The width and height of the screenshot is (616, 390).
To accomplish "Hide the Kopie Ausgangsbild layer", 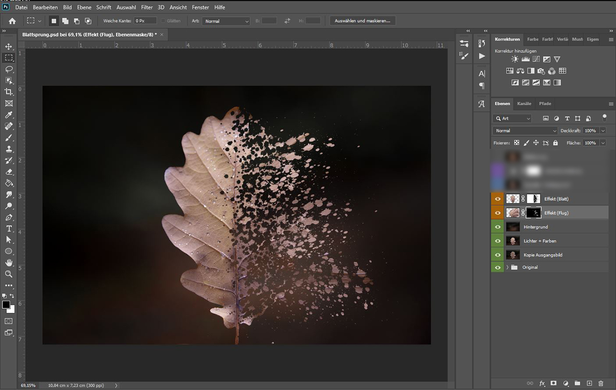I will 497,255.
